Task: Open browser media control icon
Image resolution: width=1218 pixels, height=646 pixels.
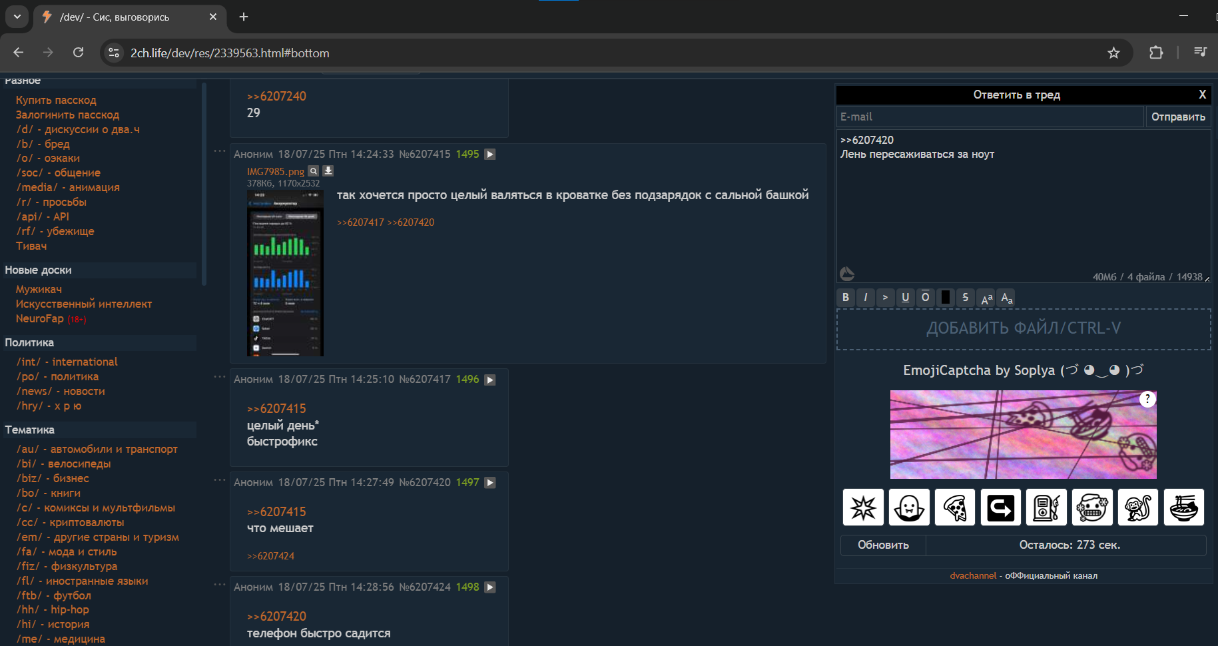Action: tap(1200, 53)
